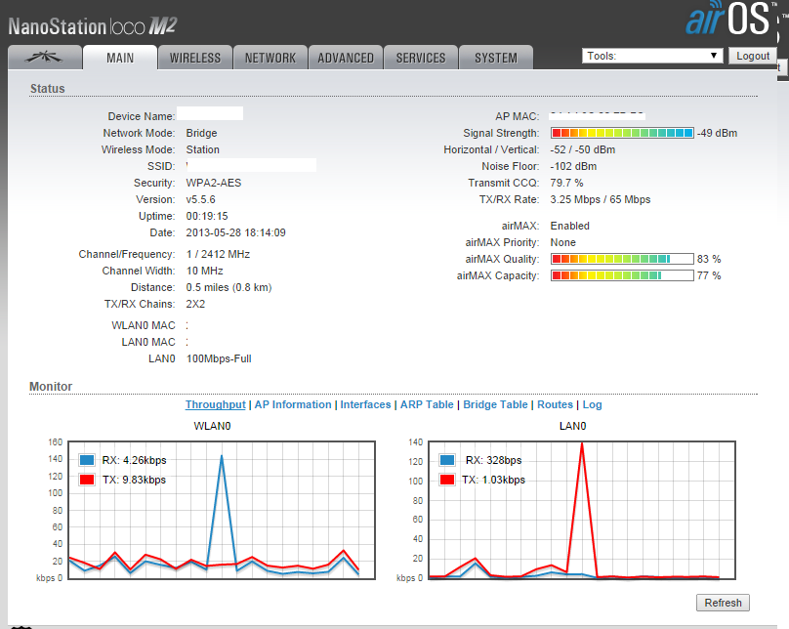Select the SYSTEM tab
This screenshot has height=629, width=789.
point(496,58)
